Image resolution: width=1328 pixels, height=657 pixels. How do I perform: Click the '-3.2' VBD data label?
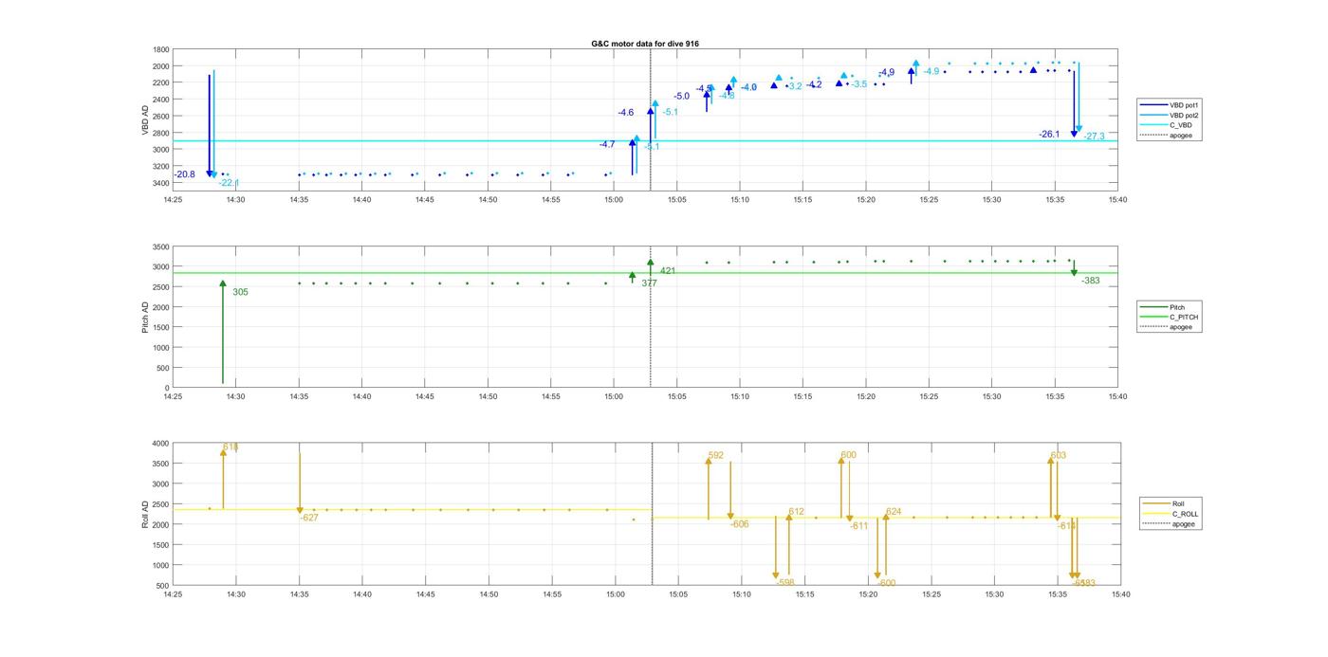794,86
